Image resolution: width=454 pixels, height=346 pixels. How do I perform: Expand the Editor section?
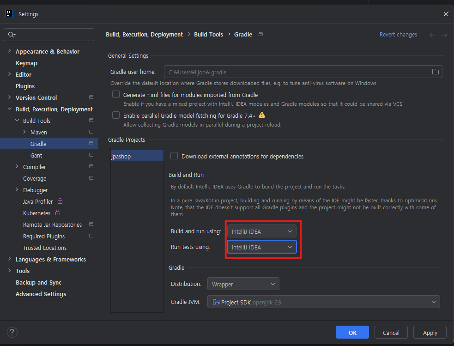tap(10, 74)
